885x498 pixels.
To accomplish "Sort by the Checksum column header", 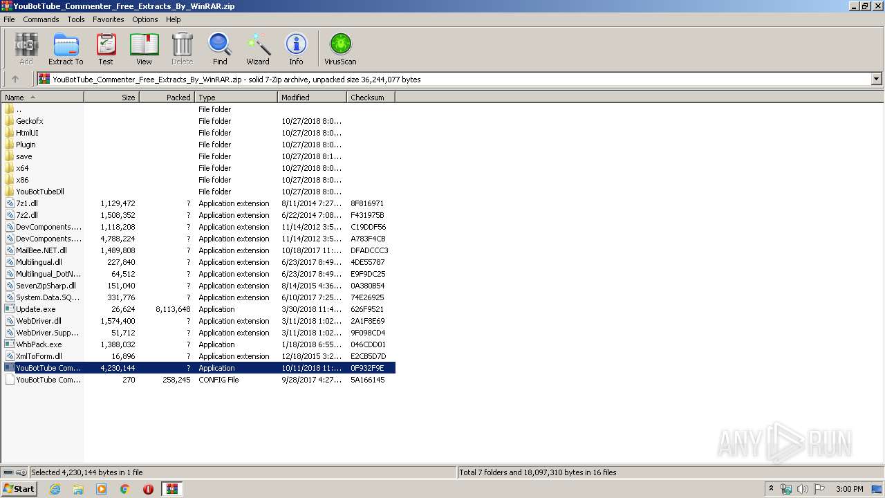I will (371, 98).
